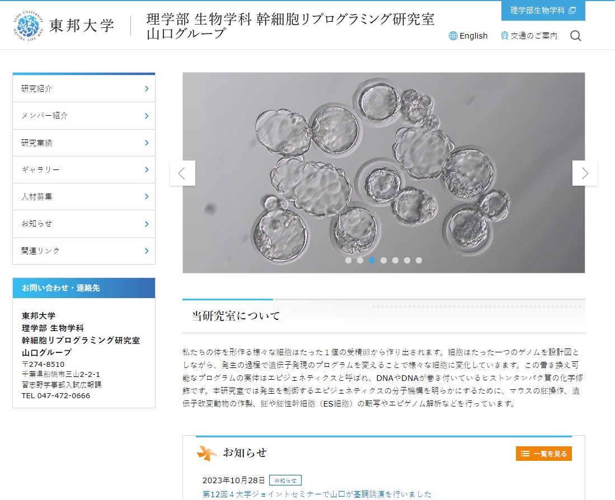The height and width of the screenshot is (500, 615).
Task: Click the 幹細胞リプログラミング研究室 山口グループ site title
Action: coord(290,26)
